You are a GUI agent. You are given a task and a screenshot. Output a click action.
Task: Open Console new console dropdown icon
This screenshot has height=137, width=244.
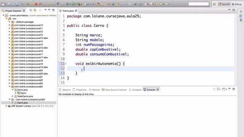(224, 89)
